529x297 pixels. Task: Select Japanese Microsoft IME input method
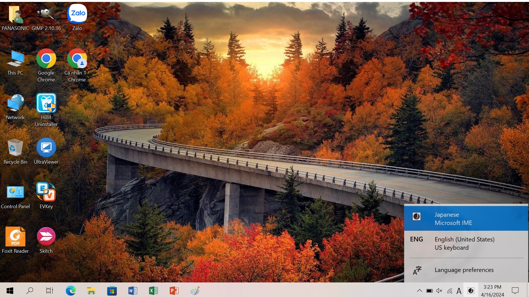466,219
